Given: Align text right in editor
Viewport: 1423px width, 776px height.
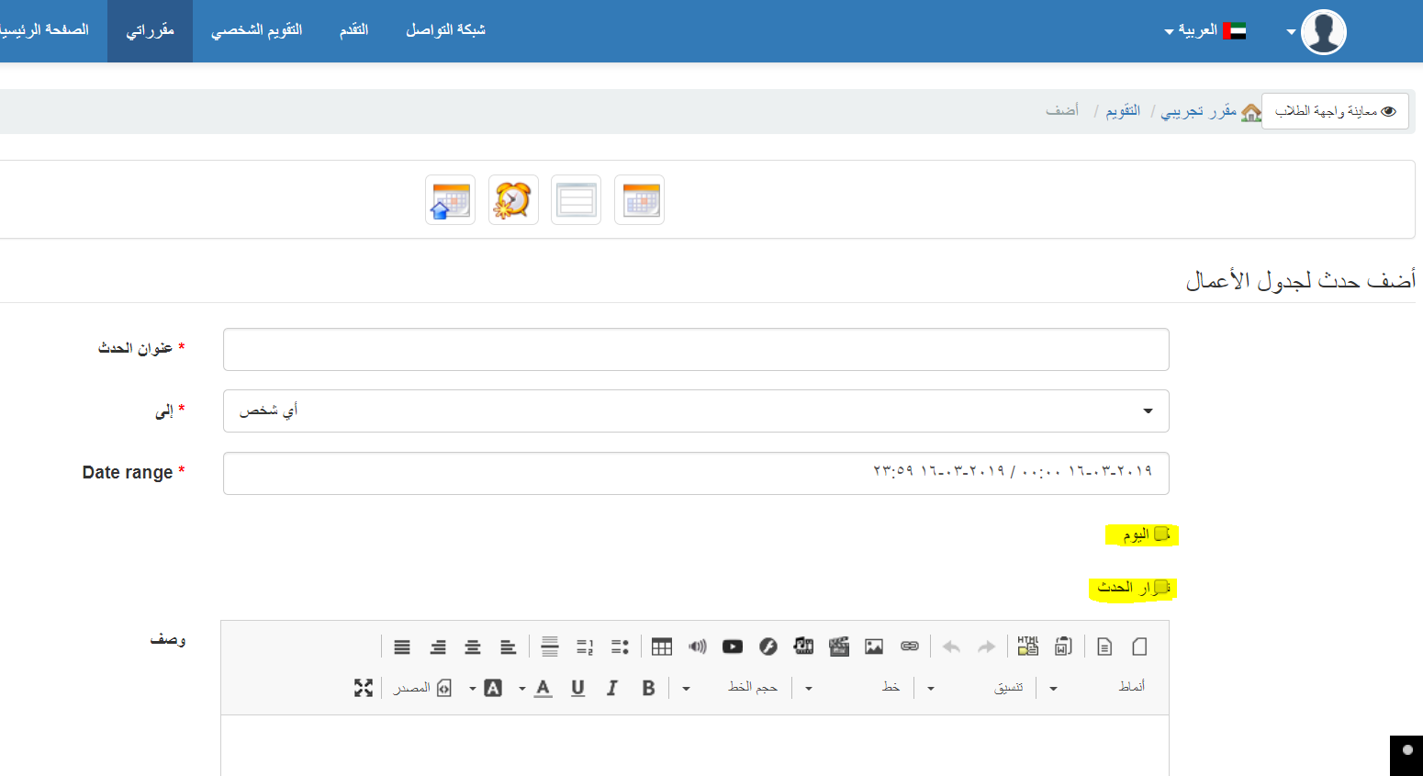Looking at the screenshot, I should point(438,647).
